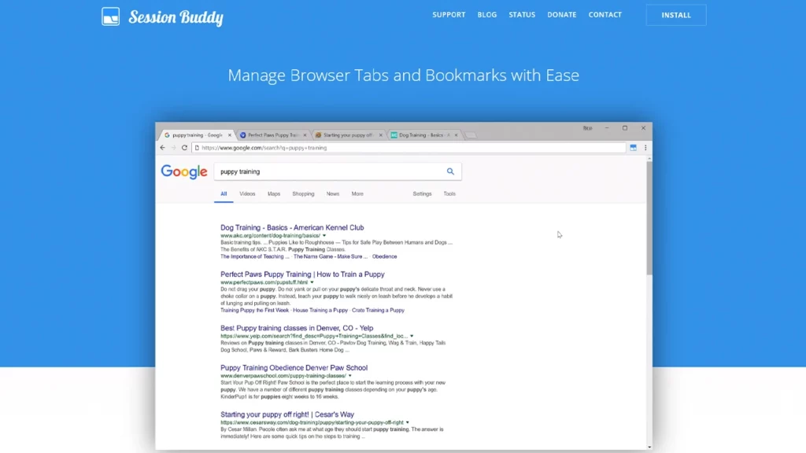Expand dropdown arrow next to akc.org URL
Image resolution: width=806 pixels, height=453 pixels.
324,235
